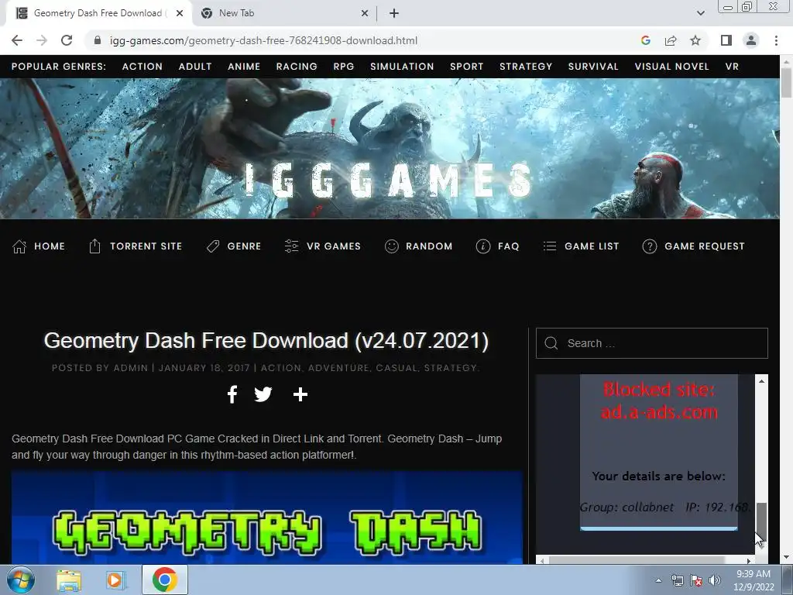Open the GAME LIST link

tap(592, 246)
